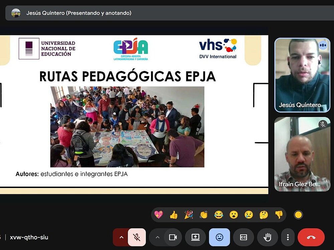The height and width of the screenshot is (250, 334).
Task: Send the clapping hands reaction
Action: click(x=204, y=215)
